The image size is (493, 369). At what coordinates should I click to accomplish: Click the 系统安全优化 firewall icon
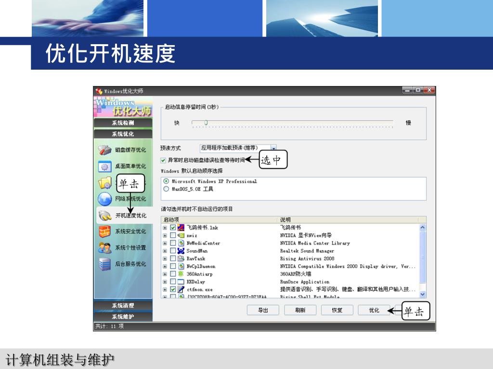[104, 232]
